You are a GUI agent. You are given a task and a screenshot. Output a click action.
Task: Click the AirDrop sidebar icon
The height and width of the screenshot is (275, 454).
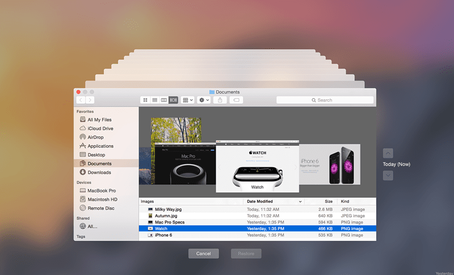(82, 137)
